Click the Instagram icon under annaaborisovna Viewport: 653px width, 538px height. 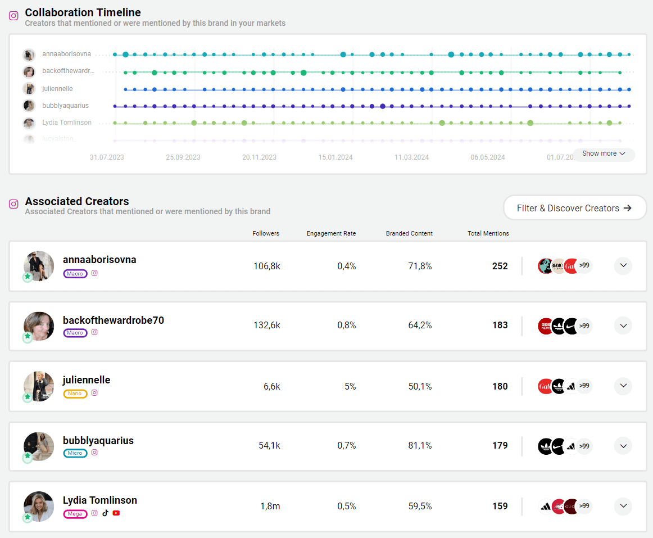pos(94,273)
